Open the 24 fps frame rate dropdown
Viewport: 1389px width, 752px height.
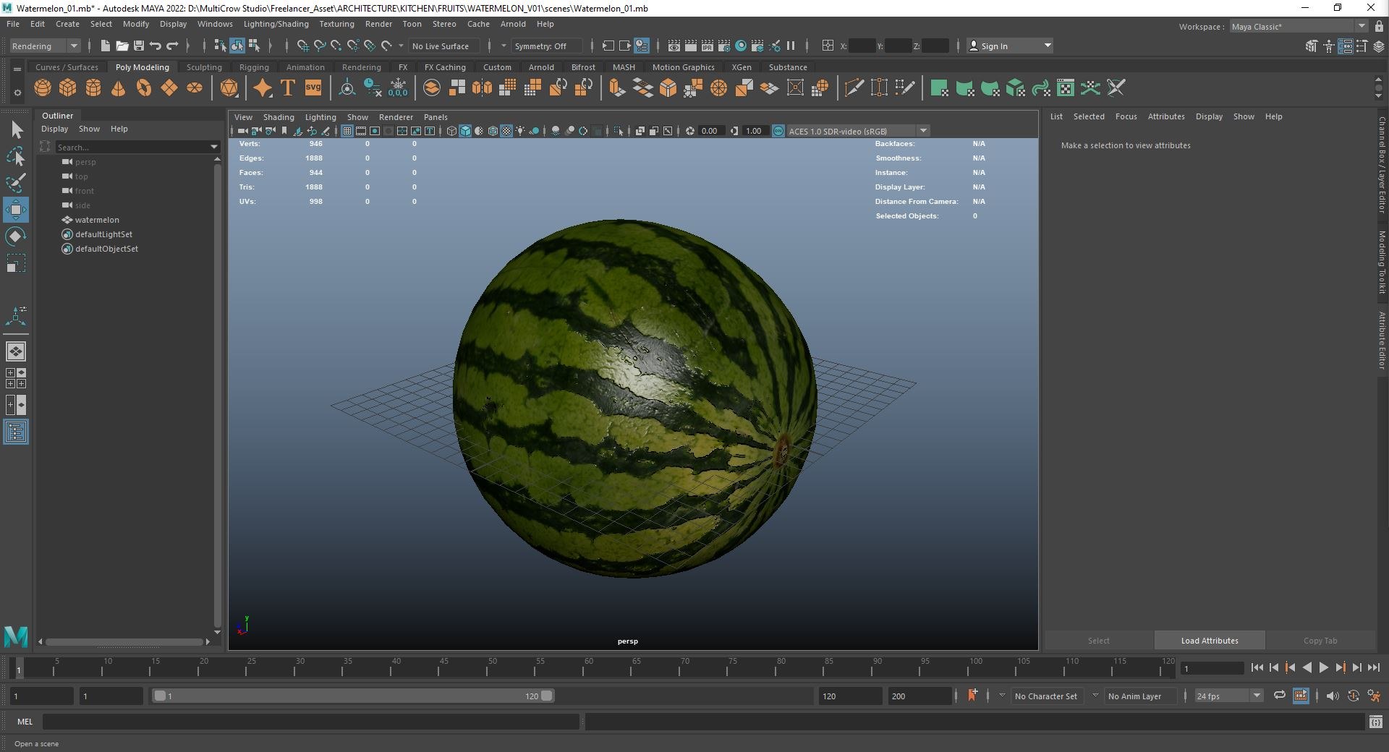pyautogui.click(x=1228, y=696)
